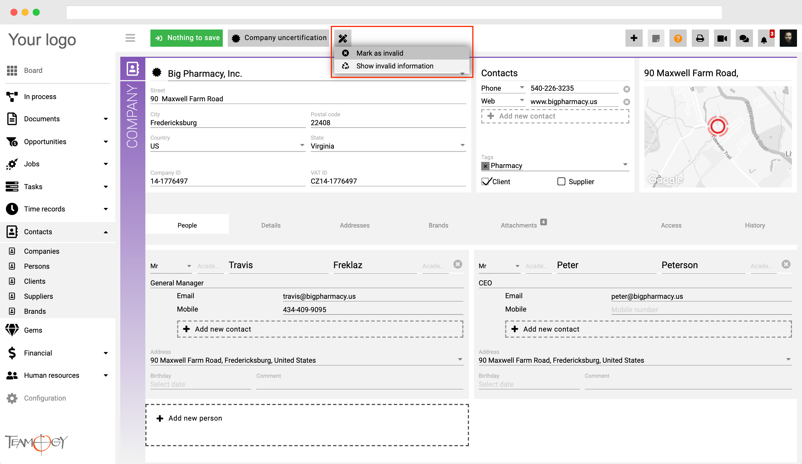
Task: Click Add new person
Action: 307,425
